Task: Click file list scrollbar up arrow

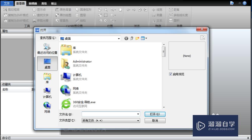Action: 164,44
